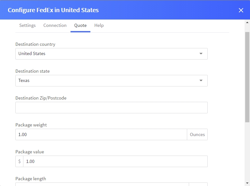Open the Destination country combo box
250x186 pixels.
click(106, 54)
